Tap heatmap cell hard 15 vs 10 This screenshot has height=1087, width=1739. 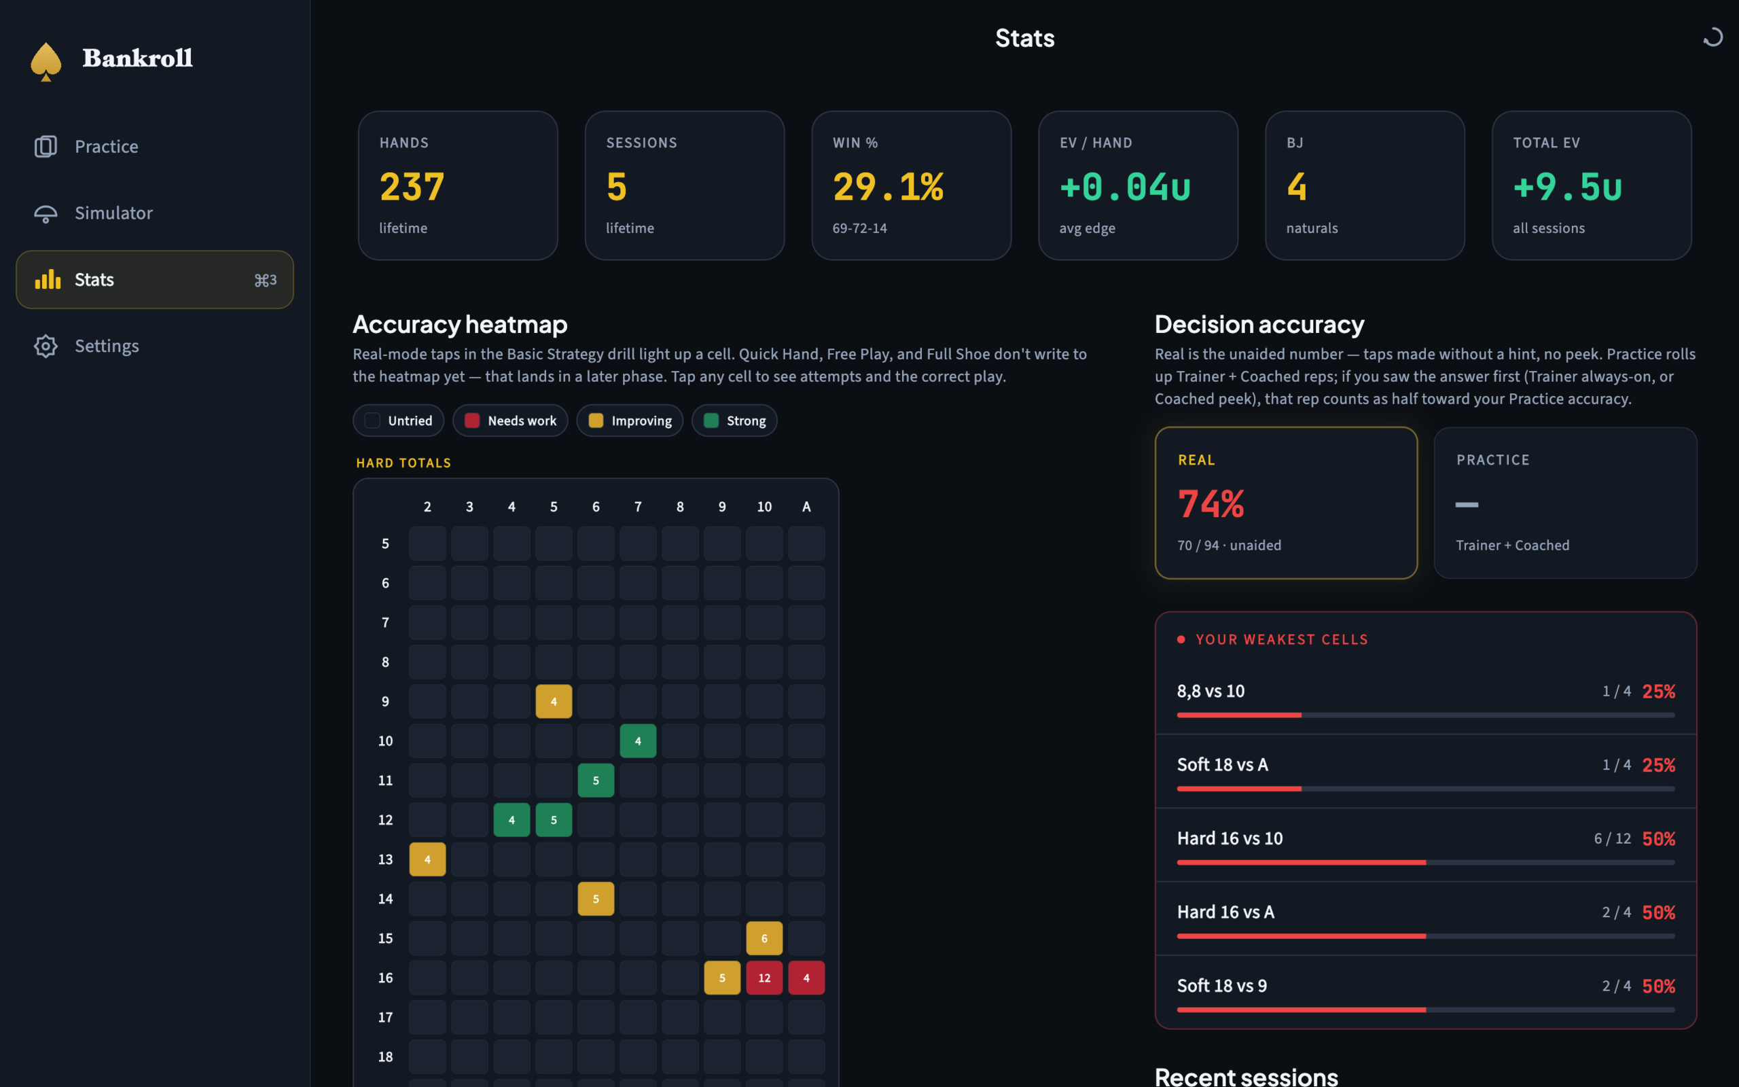[764, 938]
